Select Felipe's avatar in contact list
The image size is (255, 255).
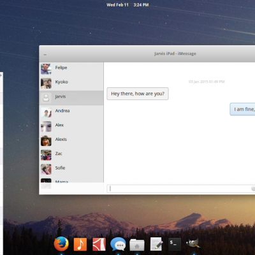46,69
